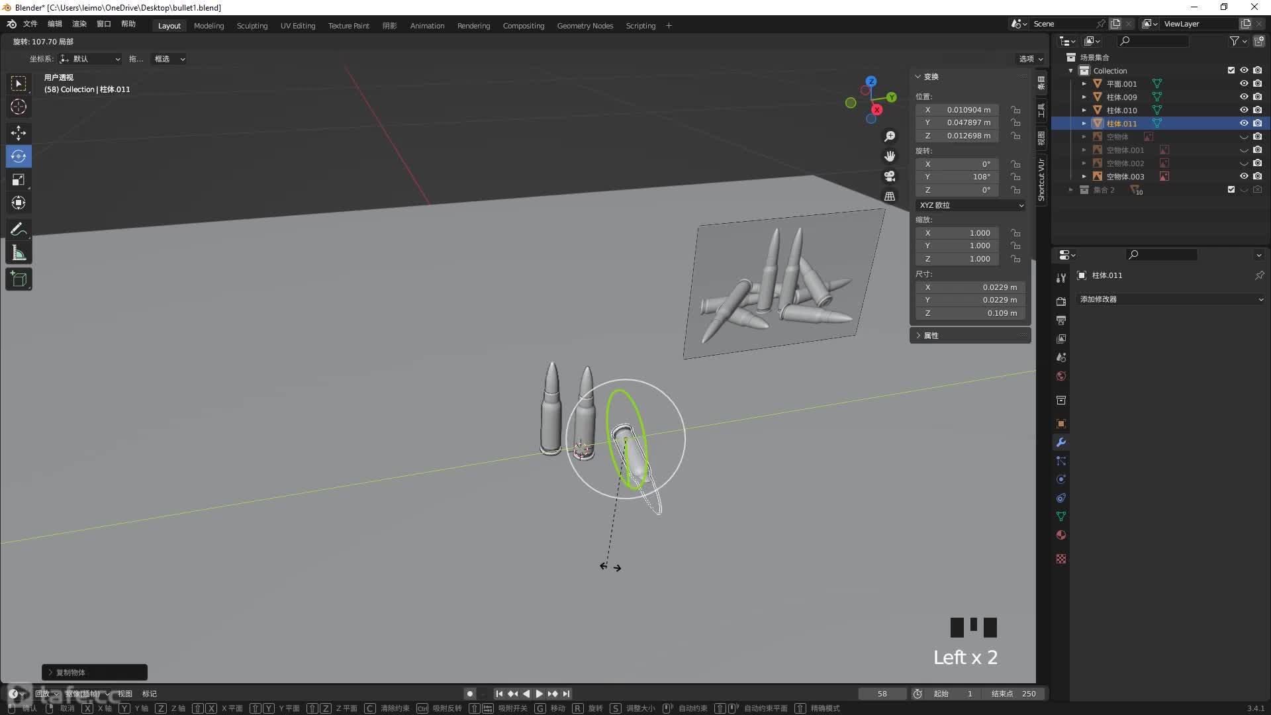Image resolution: width=1271 pixels, height=715 pixels.
Task: Open the Object Data properties tab
Action: coord(1061,516)
